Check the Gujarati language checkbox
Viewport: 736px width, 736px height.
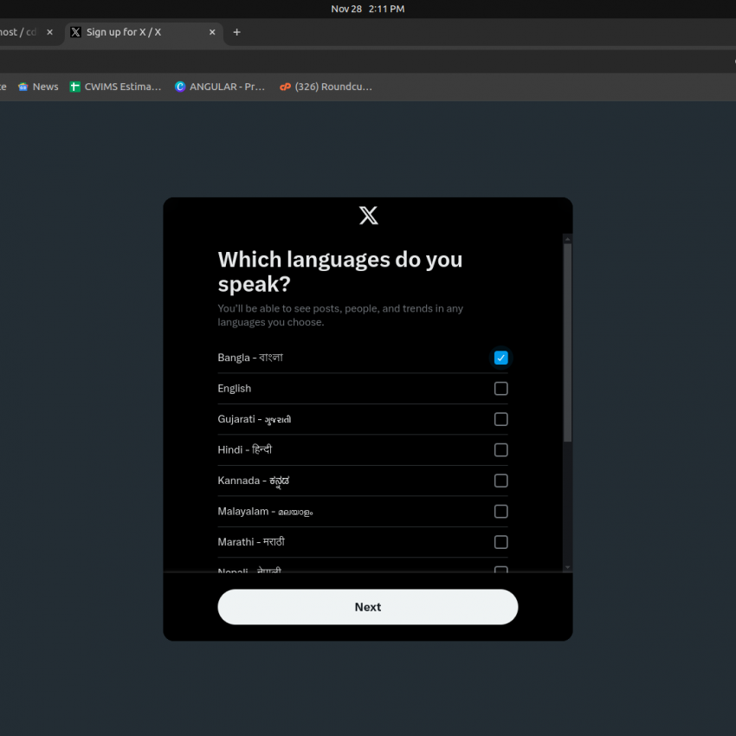500,419
